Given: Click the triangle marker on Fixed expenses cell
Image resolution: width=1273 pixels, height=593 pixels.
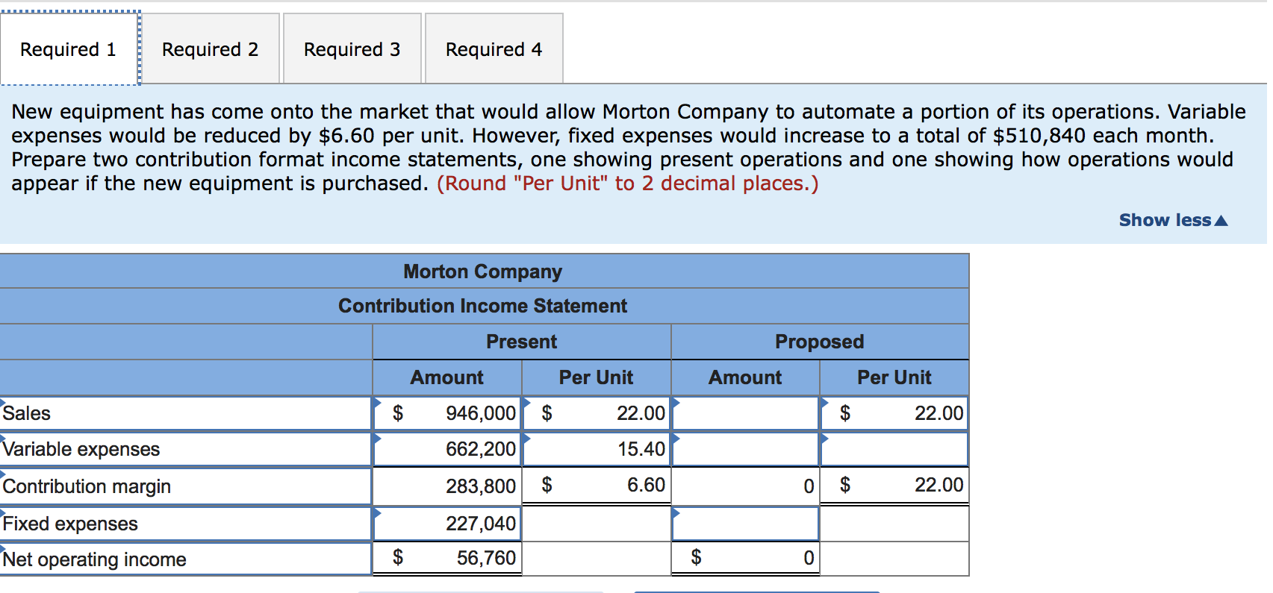Looking at the screenshot, I should (x=378, y=515).
